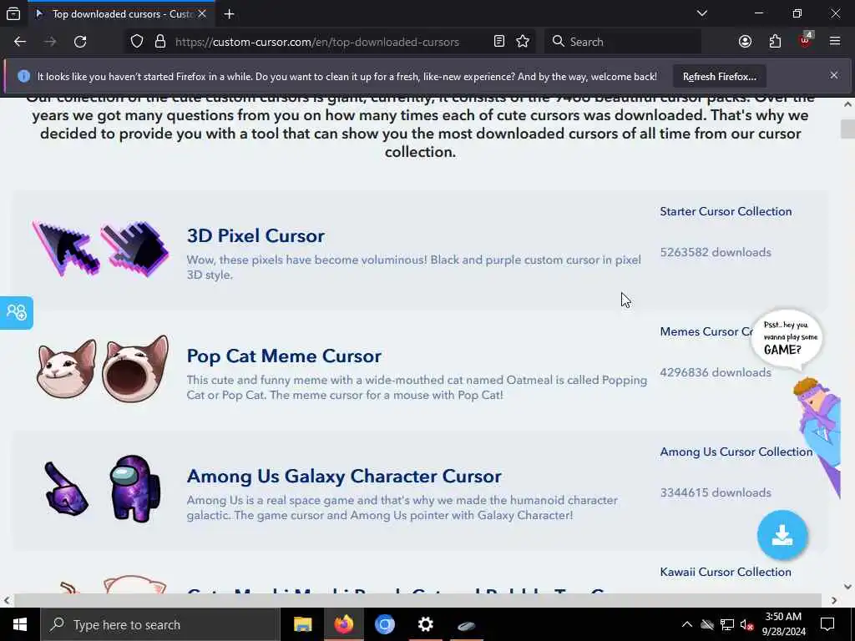Click the network tray icon
Screen dimensions: 855x641
tap(727, 624)
